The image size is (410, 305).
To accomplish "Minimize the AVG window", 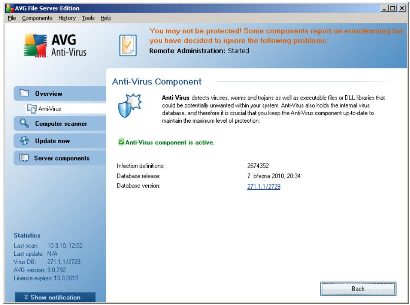I will click(384, 8).
